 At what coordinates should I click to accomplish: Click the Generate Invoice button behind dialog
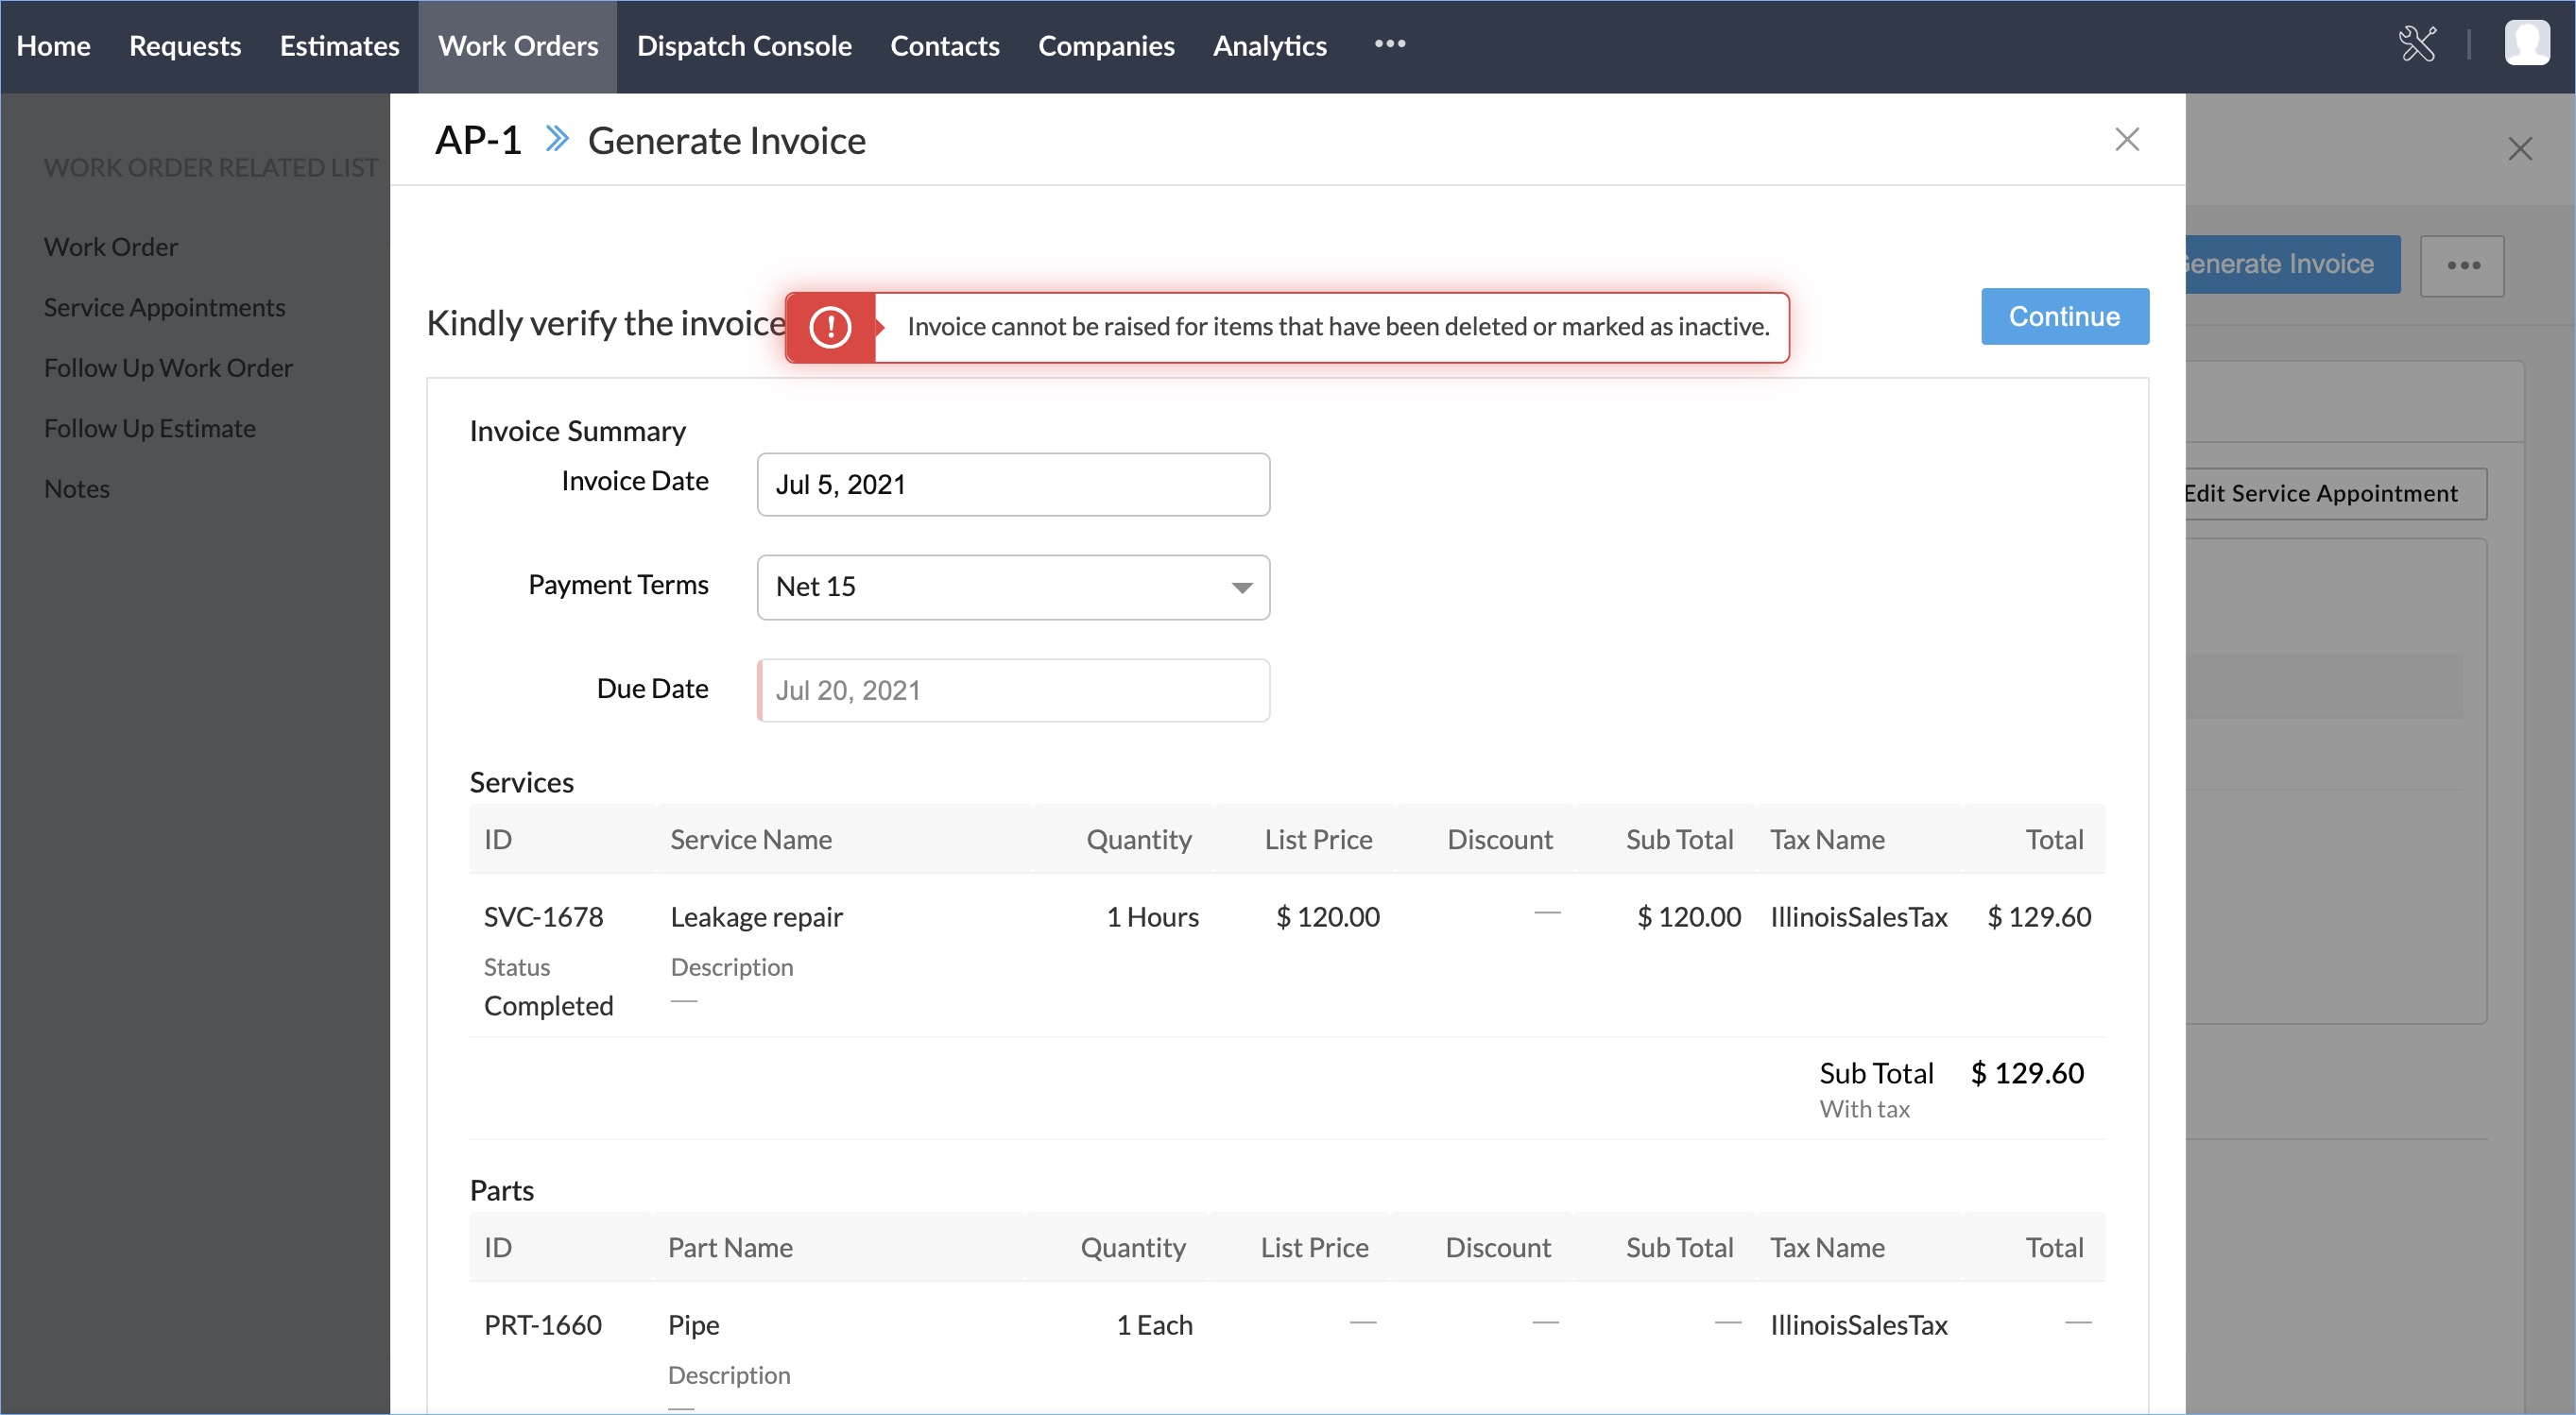[2290, 264]
